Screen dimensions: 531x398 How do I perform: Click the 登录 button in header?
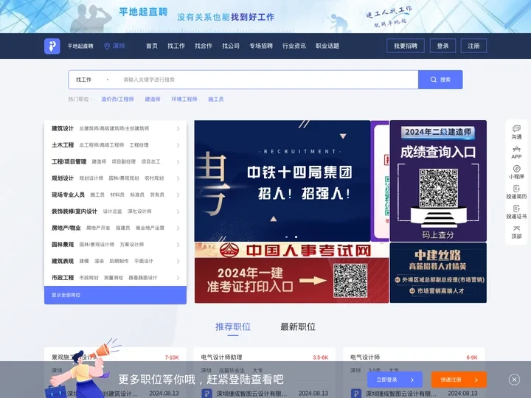click(x=442, y=46)
